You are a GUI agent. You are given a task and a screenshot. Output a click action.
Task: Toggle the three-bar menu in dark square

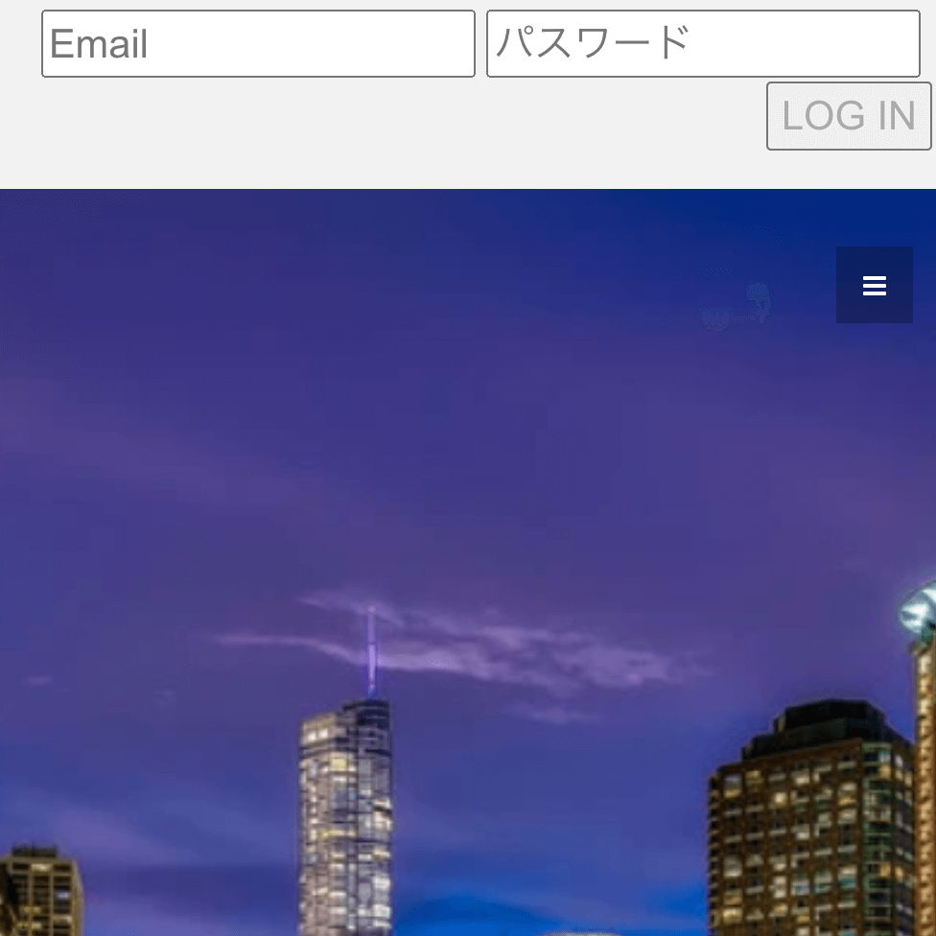tap(874, 285)
